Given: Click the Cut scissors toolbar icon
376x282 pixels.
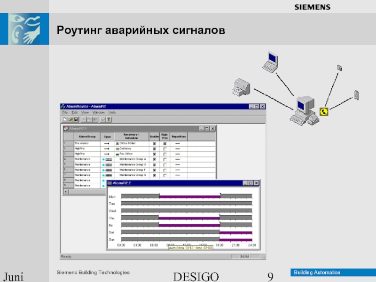Looking at the screenshot, I should (x=84, y=119).
